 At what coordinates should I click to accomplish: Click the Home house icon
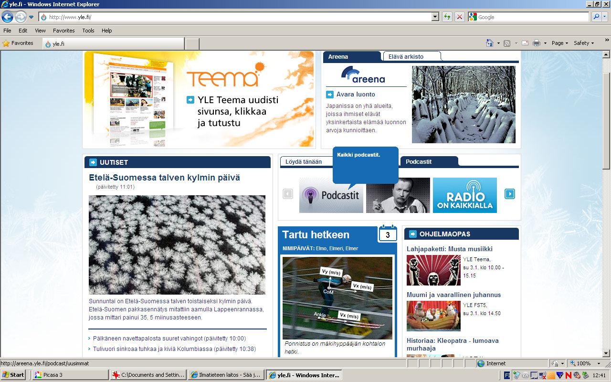click(x=489, y=43)
